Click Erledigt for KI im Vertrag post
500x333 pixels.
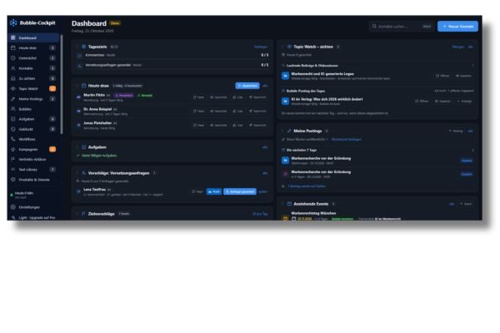464,102
